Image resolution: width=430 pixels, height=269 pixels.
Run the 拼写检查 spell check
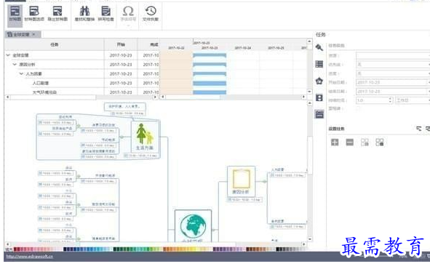[x=105, y=15]
